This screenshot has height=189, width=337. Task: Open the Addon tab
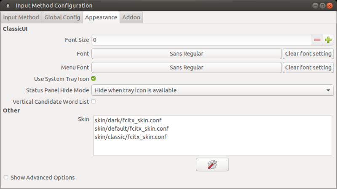[x=131, y=17]
